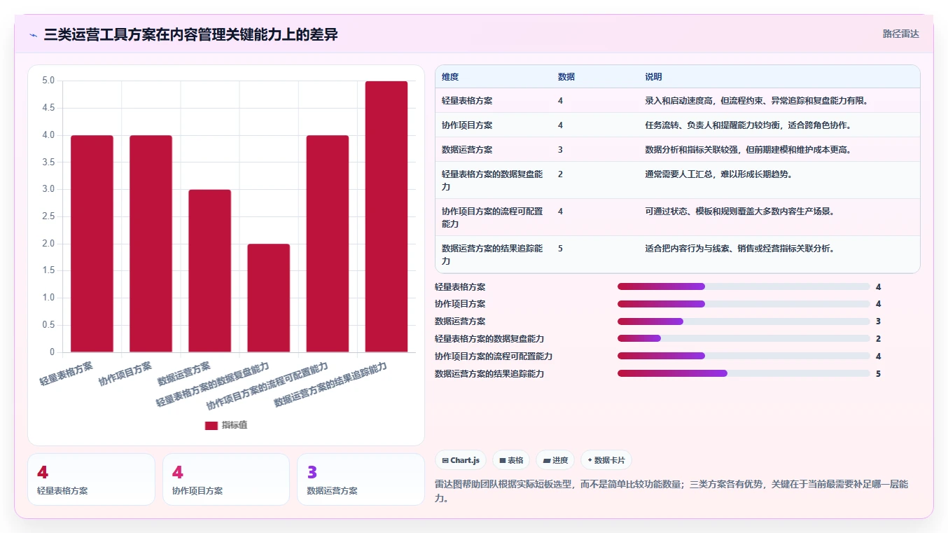Viewport: 948px width, 533px height.
Task: Open the 轻量表格方案 stat card
Action: pos(91,479)
